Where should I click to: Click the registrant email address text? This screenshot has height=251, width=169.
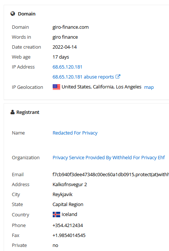(111, 174)
